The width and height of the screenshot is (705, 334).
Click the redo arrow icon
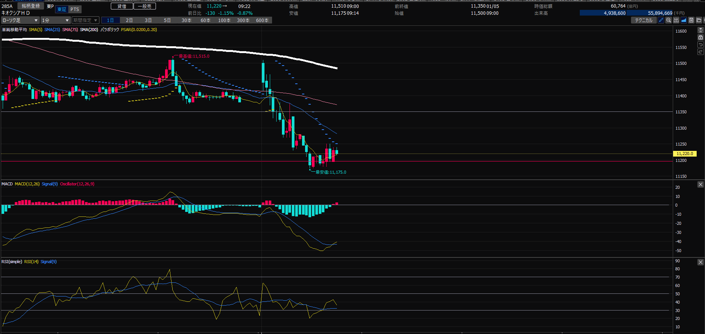[700, 52]
